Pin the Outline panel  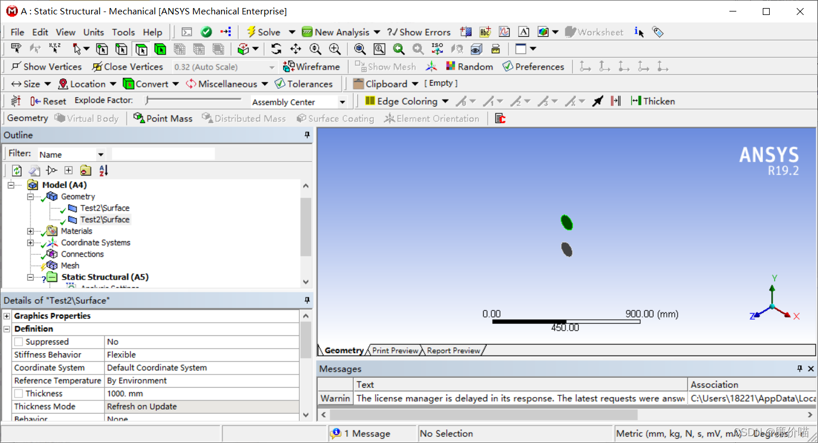(307, 135)
